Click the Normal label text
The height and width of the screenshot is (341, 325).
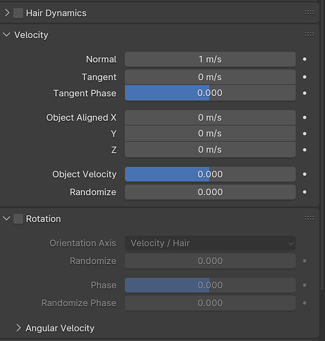tap(101, 59)
